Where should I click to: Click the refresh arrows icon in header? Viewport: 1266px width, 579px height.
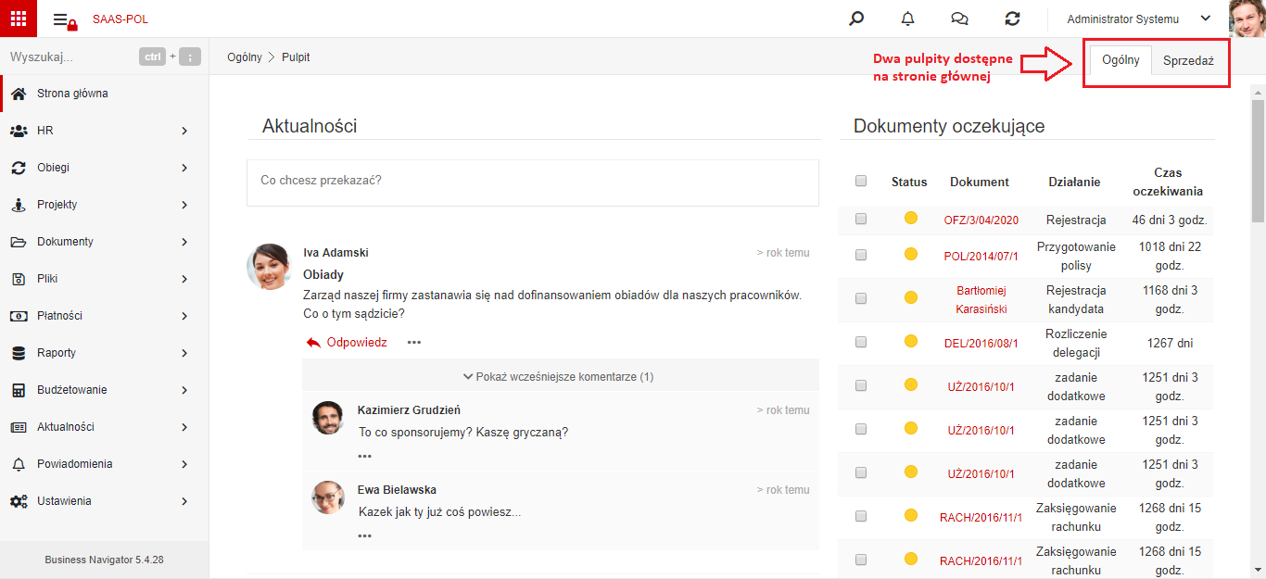click(x=1012, y=19)
